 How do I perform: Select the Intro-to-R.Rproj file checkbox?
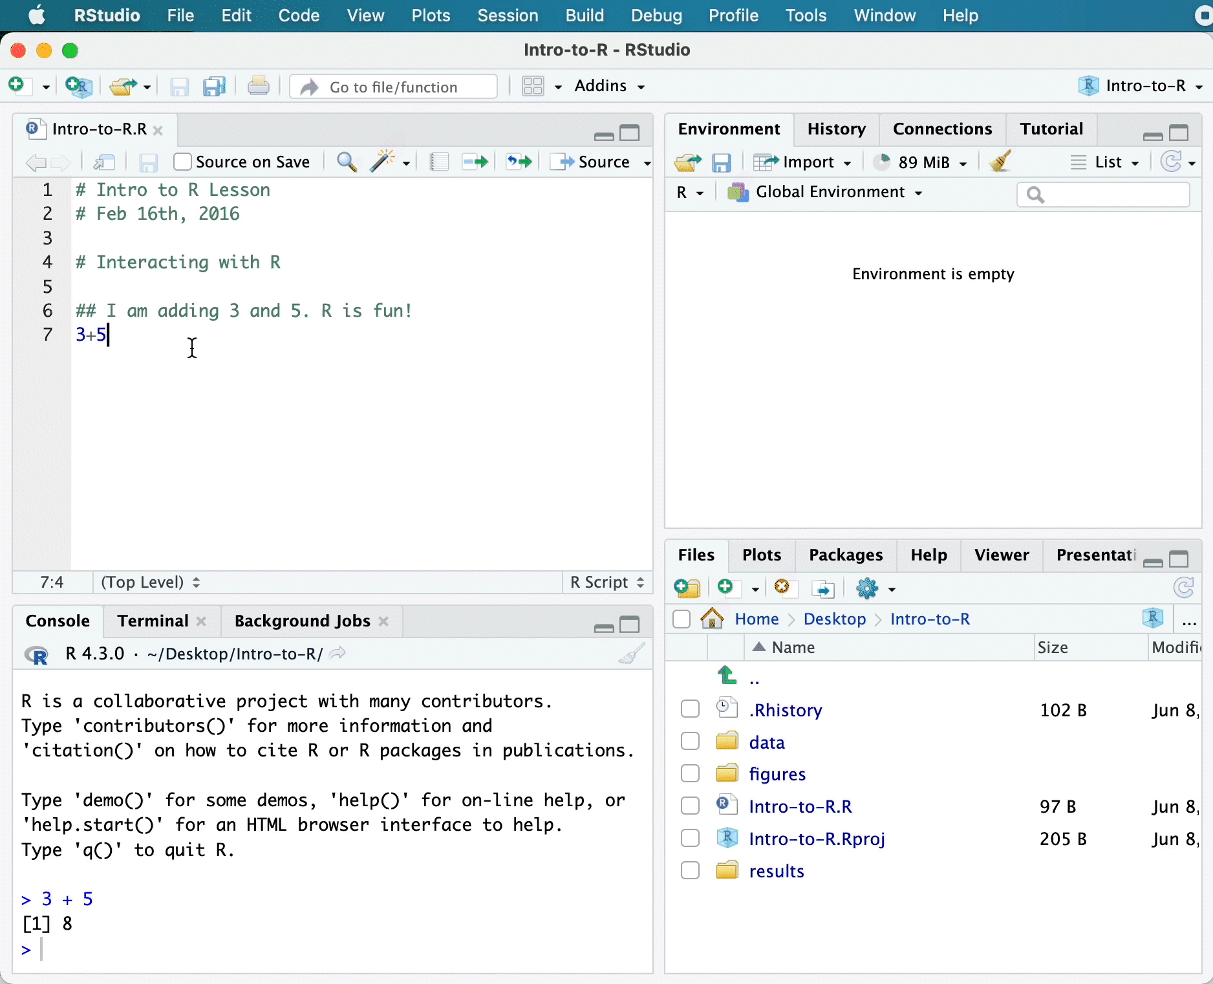(690, 839)
